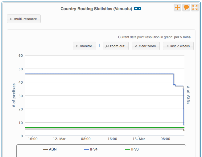Click the green IPv6 line in chart
The height and width of the screenshot is (157, 202).
tap(93, 127)
